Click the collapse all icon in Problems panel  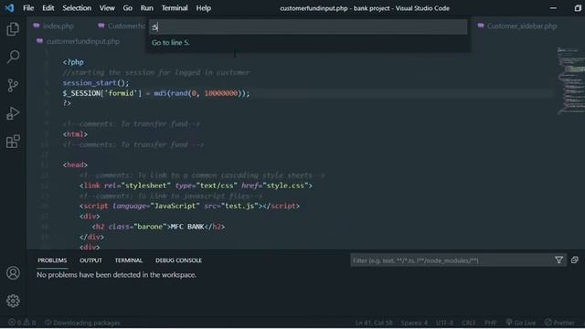tap(575, 260)
